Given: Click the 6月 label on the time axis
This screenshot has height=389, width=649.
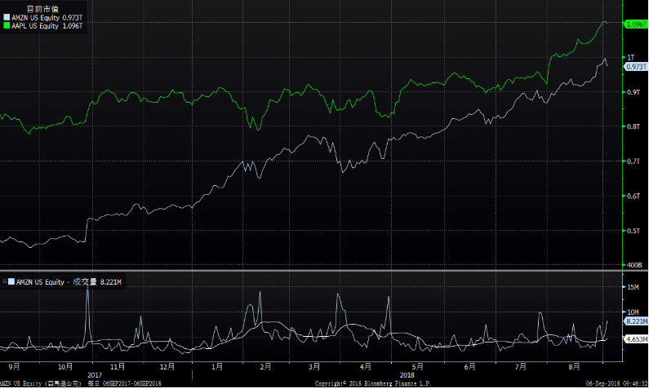Looking at the screenshot, I should [469, 367].
